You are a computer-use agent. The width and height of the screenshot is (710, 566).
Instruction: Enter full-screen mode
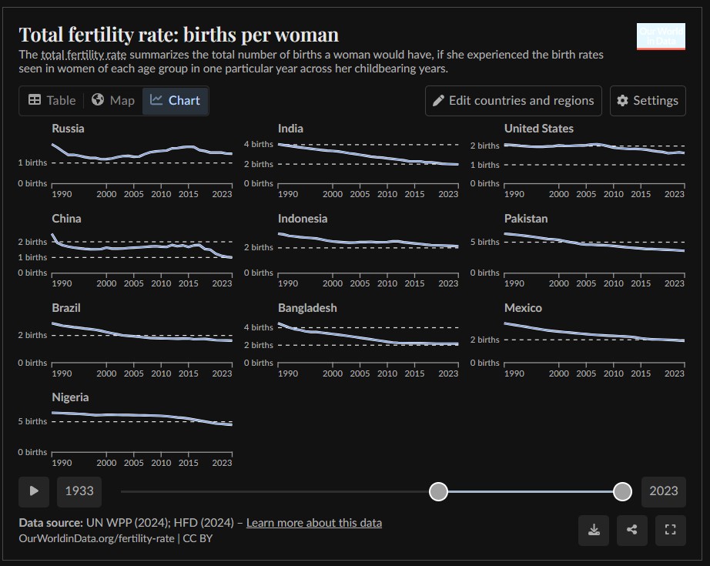coord(670,530)
